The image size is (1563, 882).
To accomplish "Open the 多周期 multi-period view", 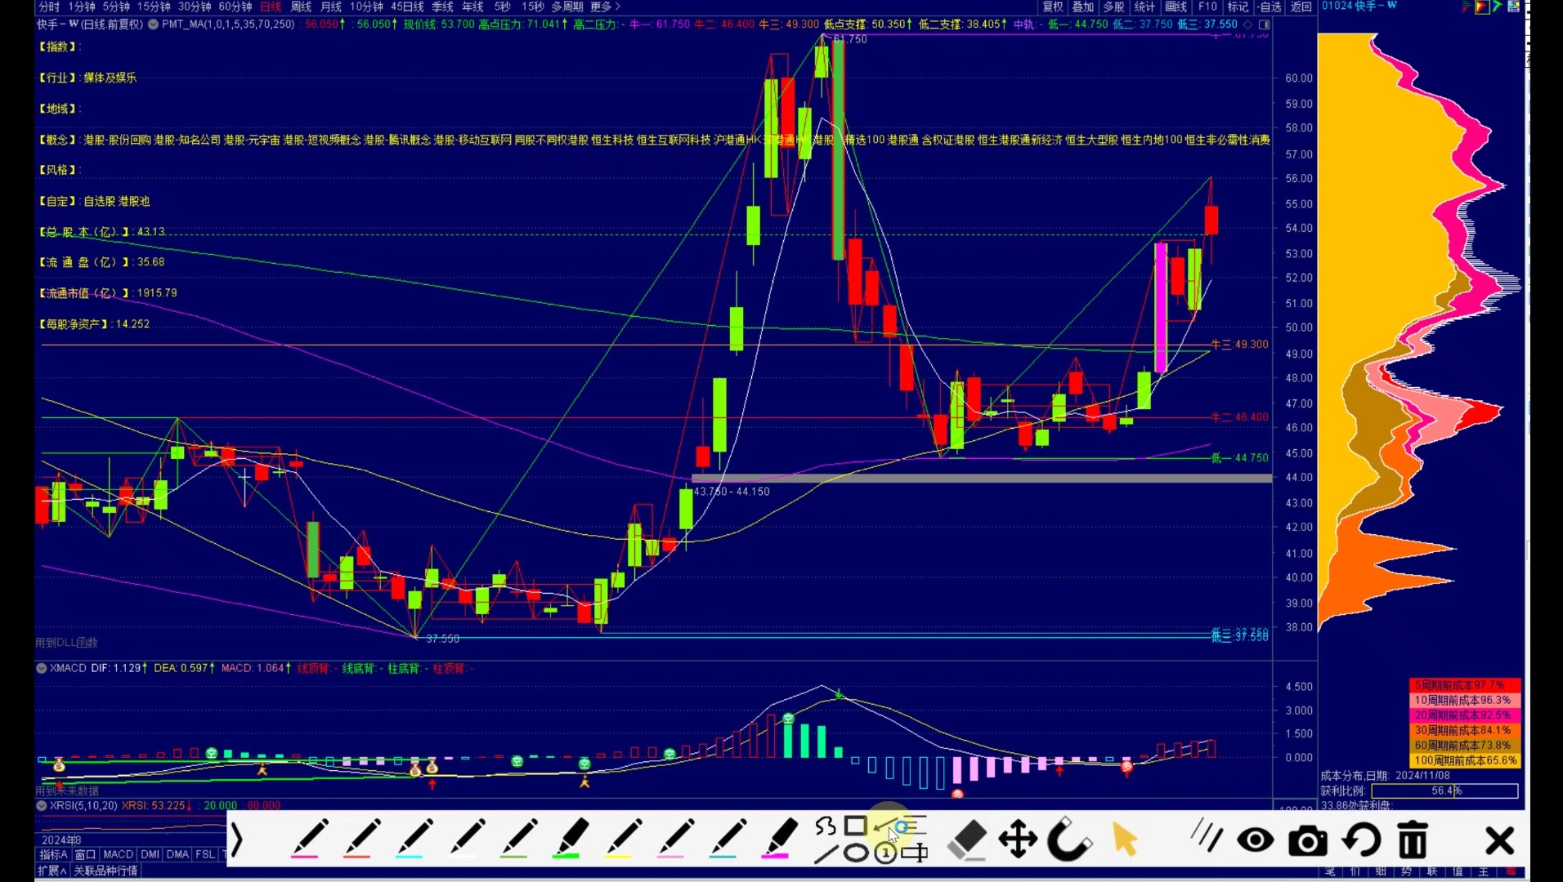I will click(x=567, y=7).
